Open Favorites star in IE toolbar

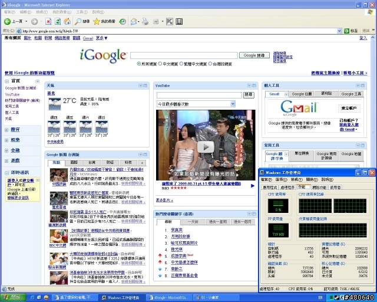pos(97,22)
